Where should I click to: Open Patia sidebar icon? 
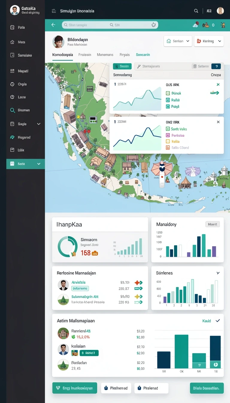[x=12, y=27]
